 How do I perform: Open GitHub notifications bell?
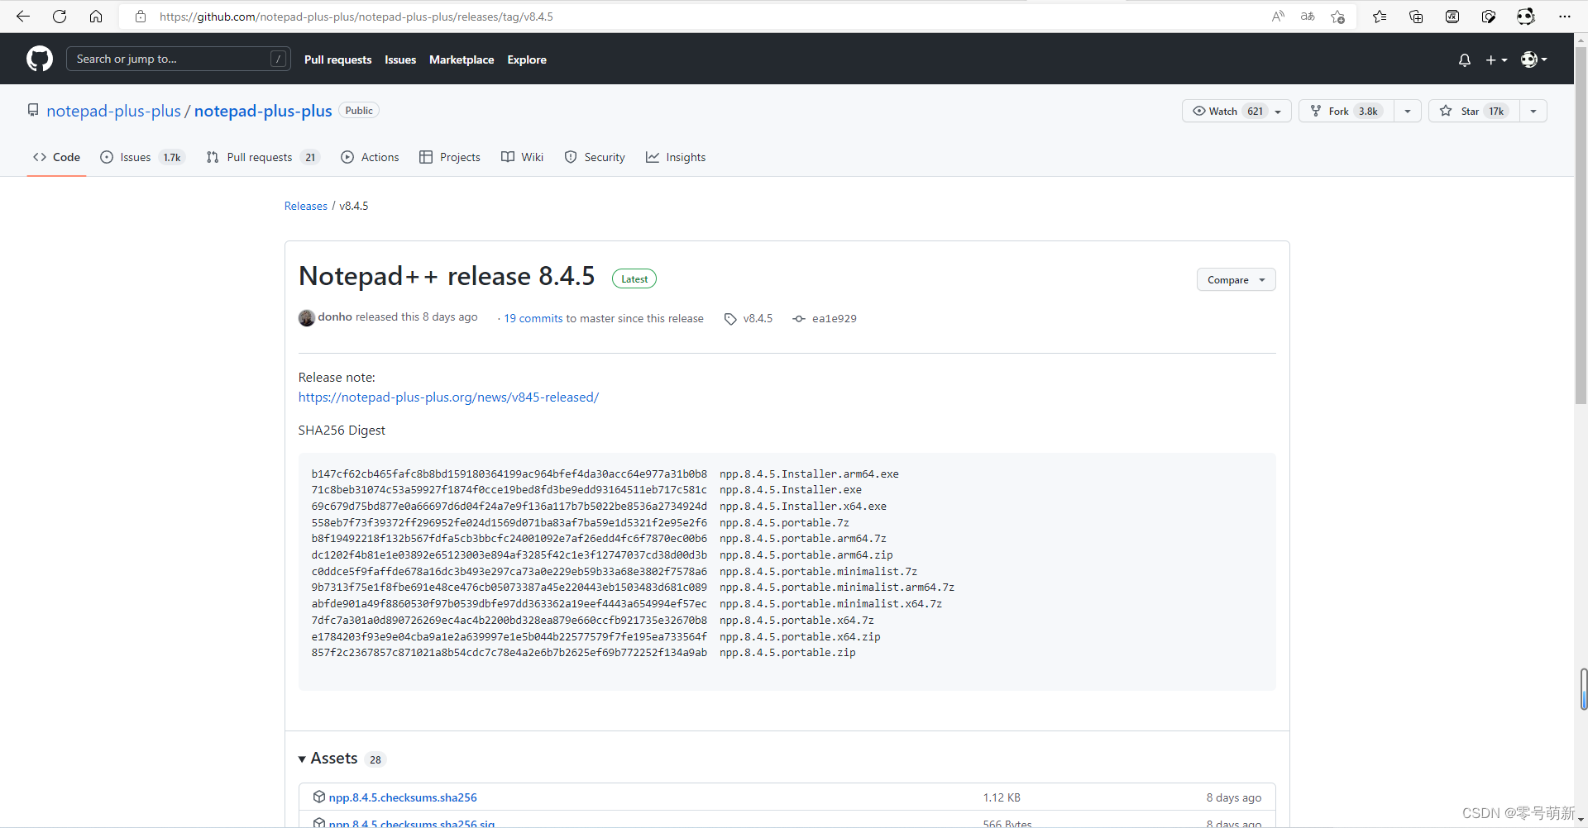1465,59
